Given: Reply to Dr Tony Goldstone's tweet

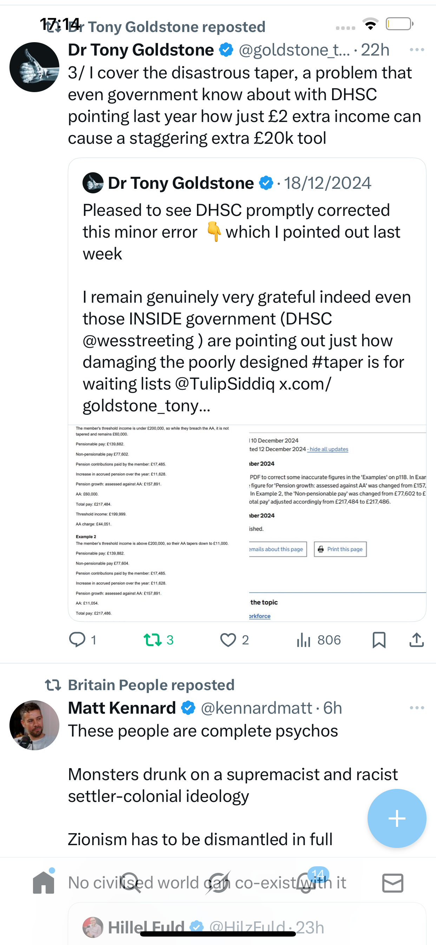Looking at the screenshot, I should point(77,640).
